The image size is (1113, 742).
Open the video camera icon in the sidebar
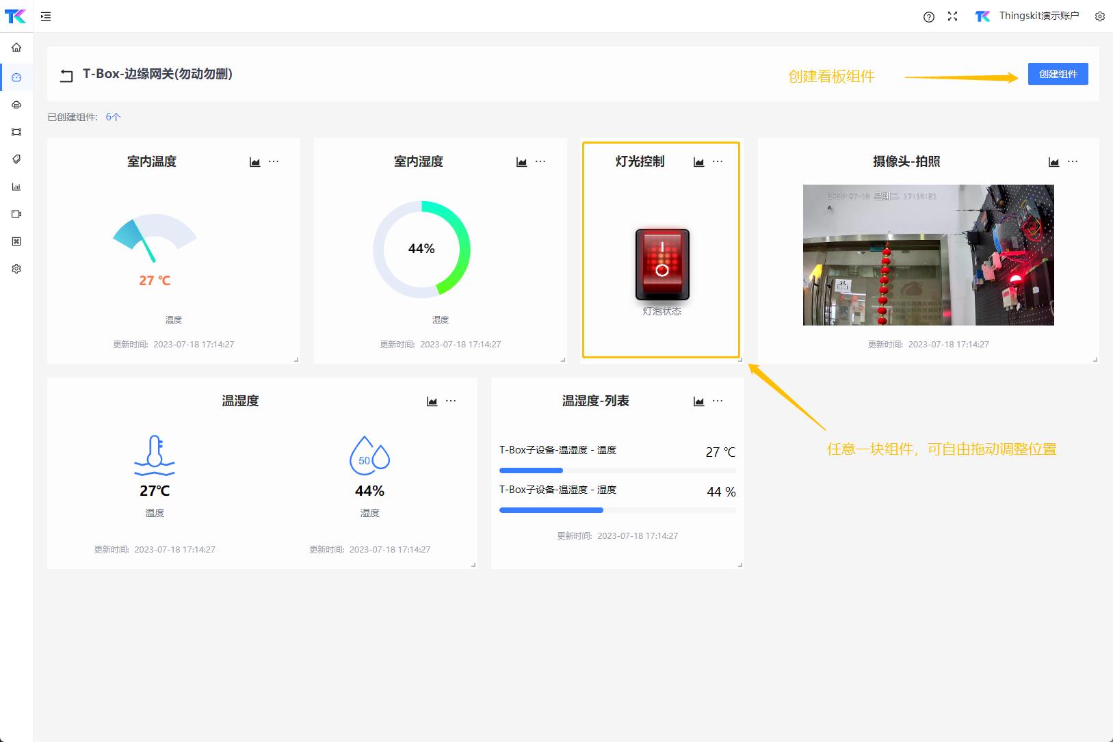(16, 214)
